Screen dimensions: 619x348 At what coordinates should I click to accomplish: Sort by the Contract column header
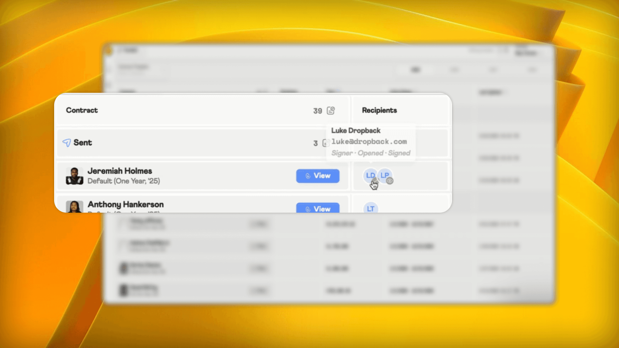tap(82, 110)
